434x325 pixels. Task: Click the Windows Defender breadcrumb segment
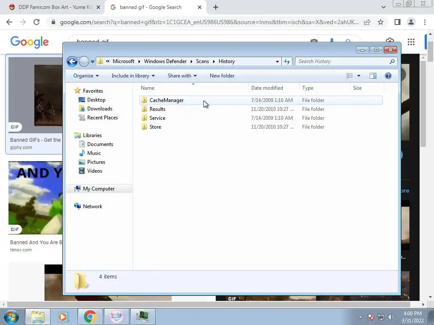tap(165, 61)
